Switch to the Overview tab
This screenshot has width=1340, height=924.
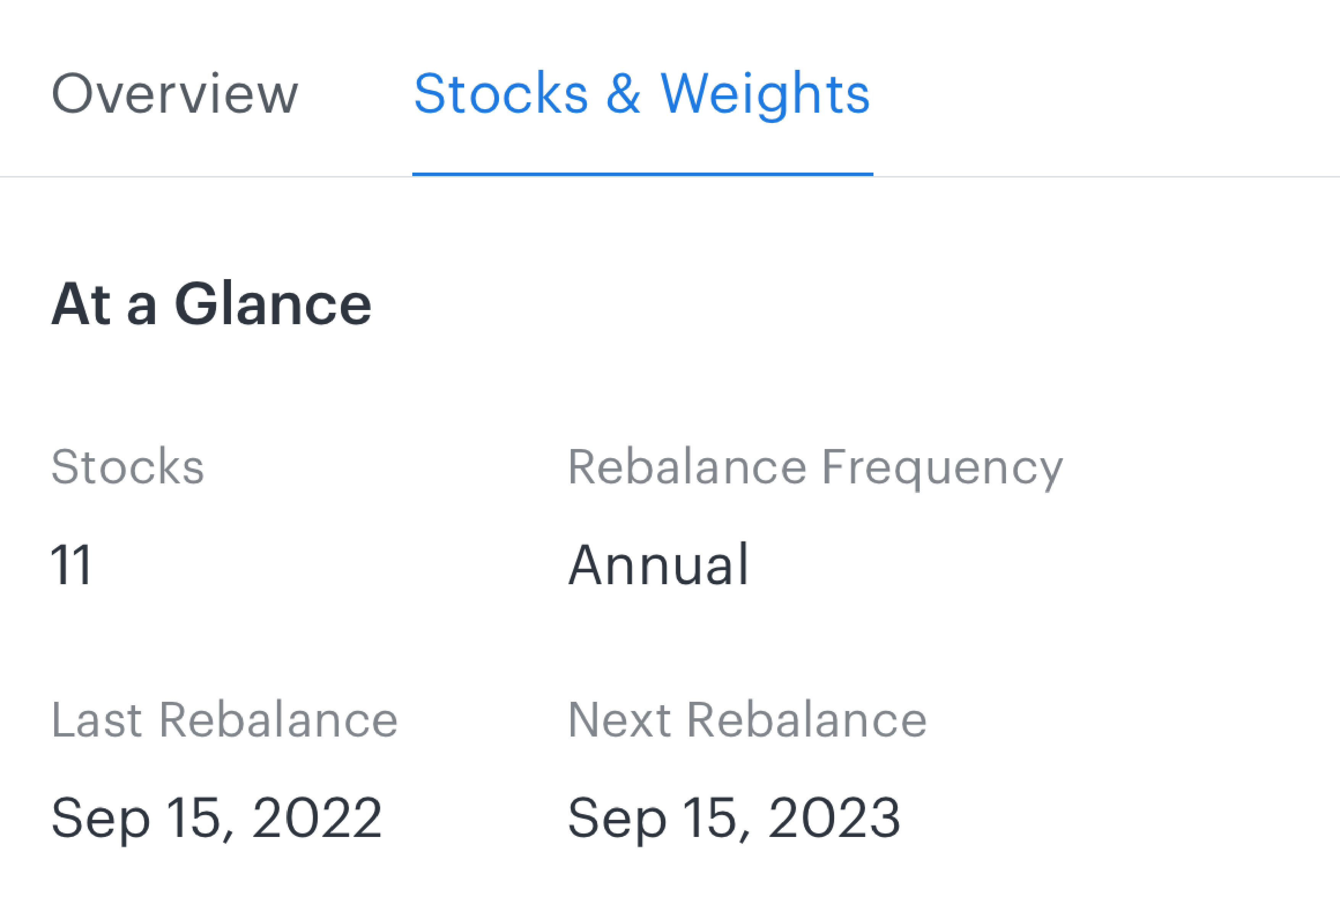(175, 94)
